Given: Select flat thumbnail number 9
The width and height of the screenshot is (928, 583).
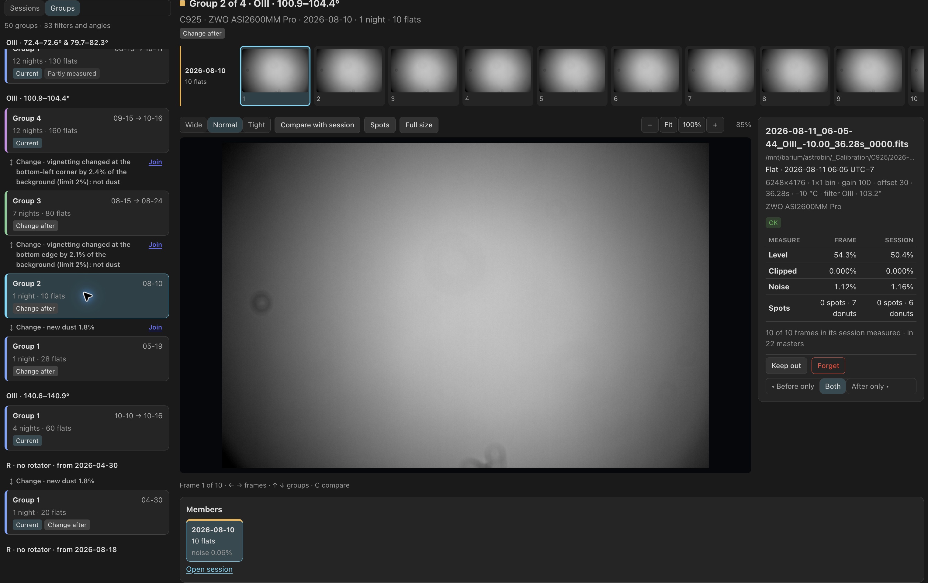Looking at the screenshot, I should (x=869, y=76).
